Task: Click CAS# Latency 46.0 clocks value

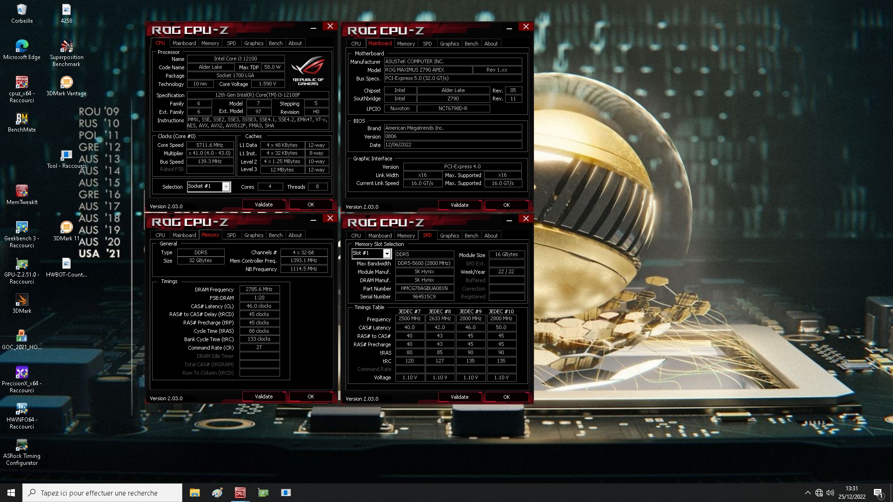Action: [x=260, y=306]
